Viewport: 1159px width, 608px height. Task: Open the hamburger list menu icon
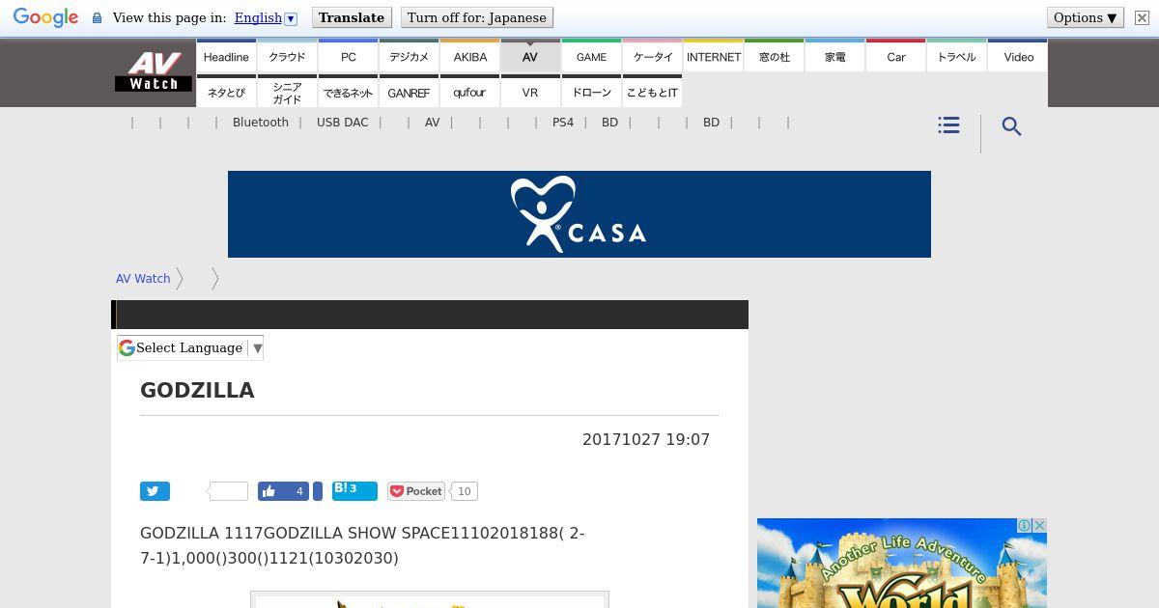[x=948, y=125]
